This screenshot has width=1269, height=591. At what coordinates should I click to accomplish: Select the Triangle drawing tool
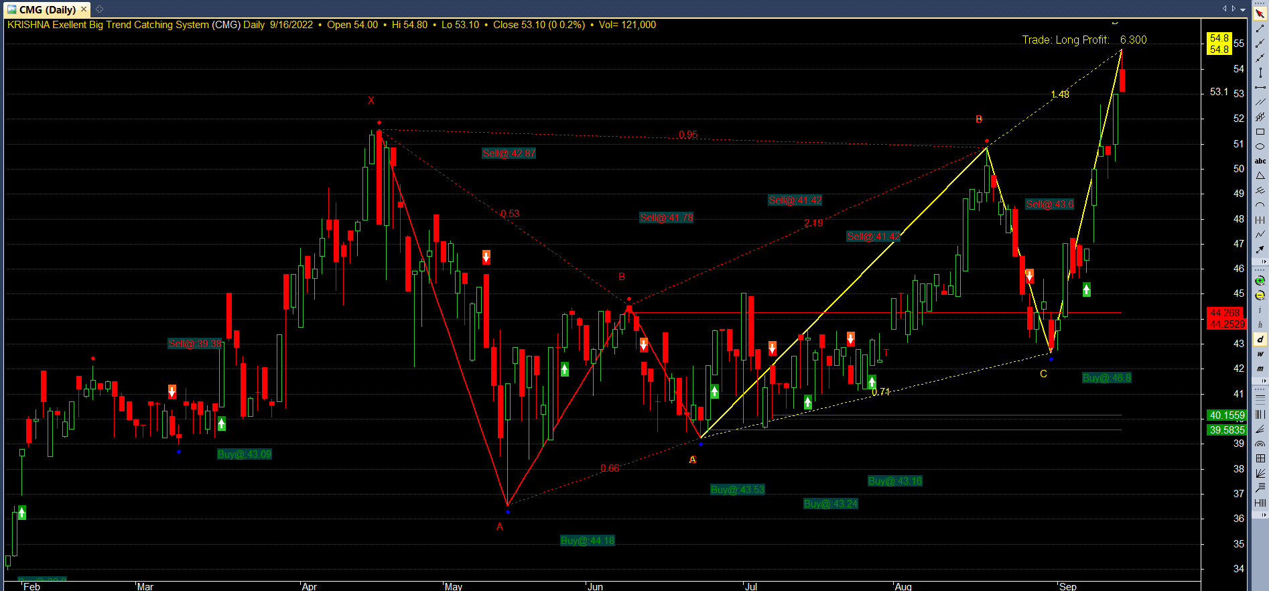coord(1260,176)
